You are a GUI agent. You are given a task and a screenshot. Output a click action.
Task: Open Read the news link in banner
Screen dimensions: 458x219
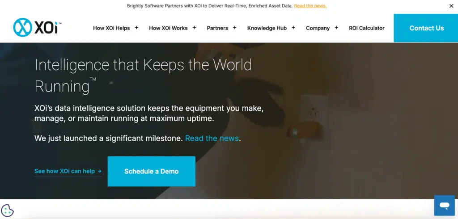click(310, 6)
